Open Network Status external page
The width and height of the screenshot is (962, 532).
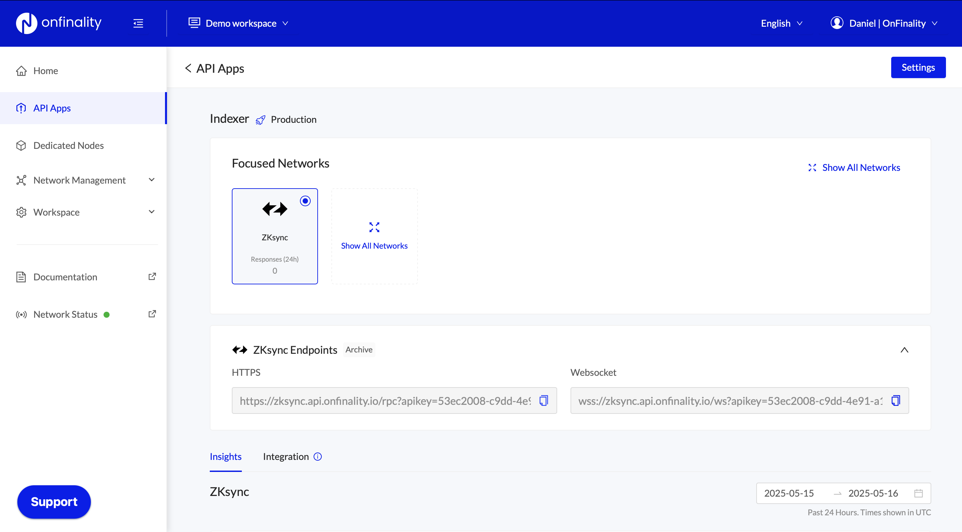[152, 314]
